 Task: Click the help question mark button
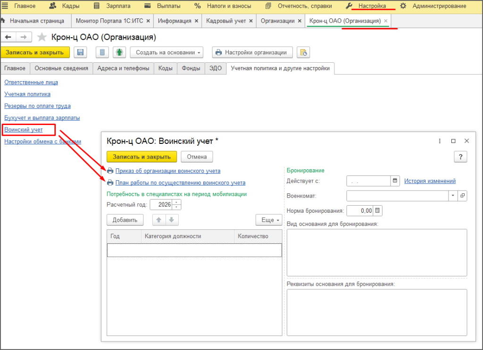(x=460, y=157)
